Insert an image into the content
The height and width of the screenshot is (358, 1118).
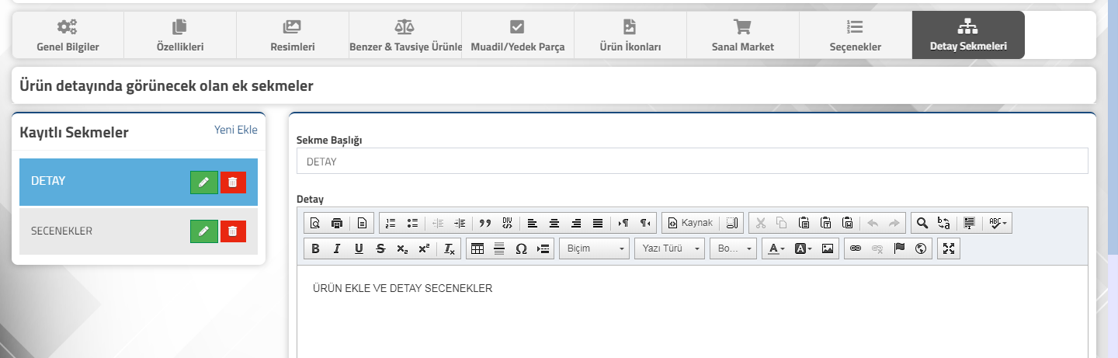(x=828, y=249)
